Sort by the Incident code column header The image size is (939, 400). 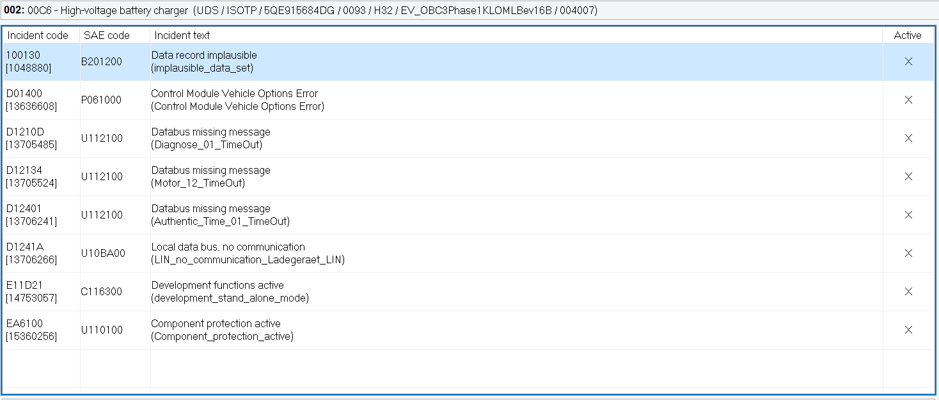click(38, 35)
